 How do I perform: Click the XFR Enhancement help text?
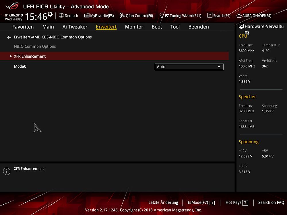click(x=29, y=169)
